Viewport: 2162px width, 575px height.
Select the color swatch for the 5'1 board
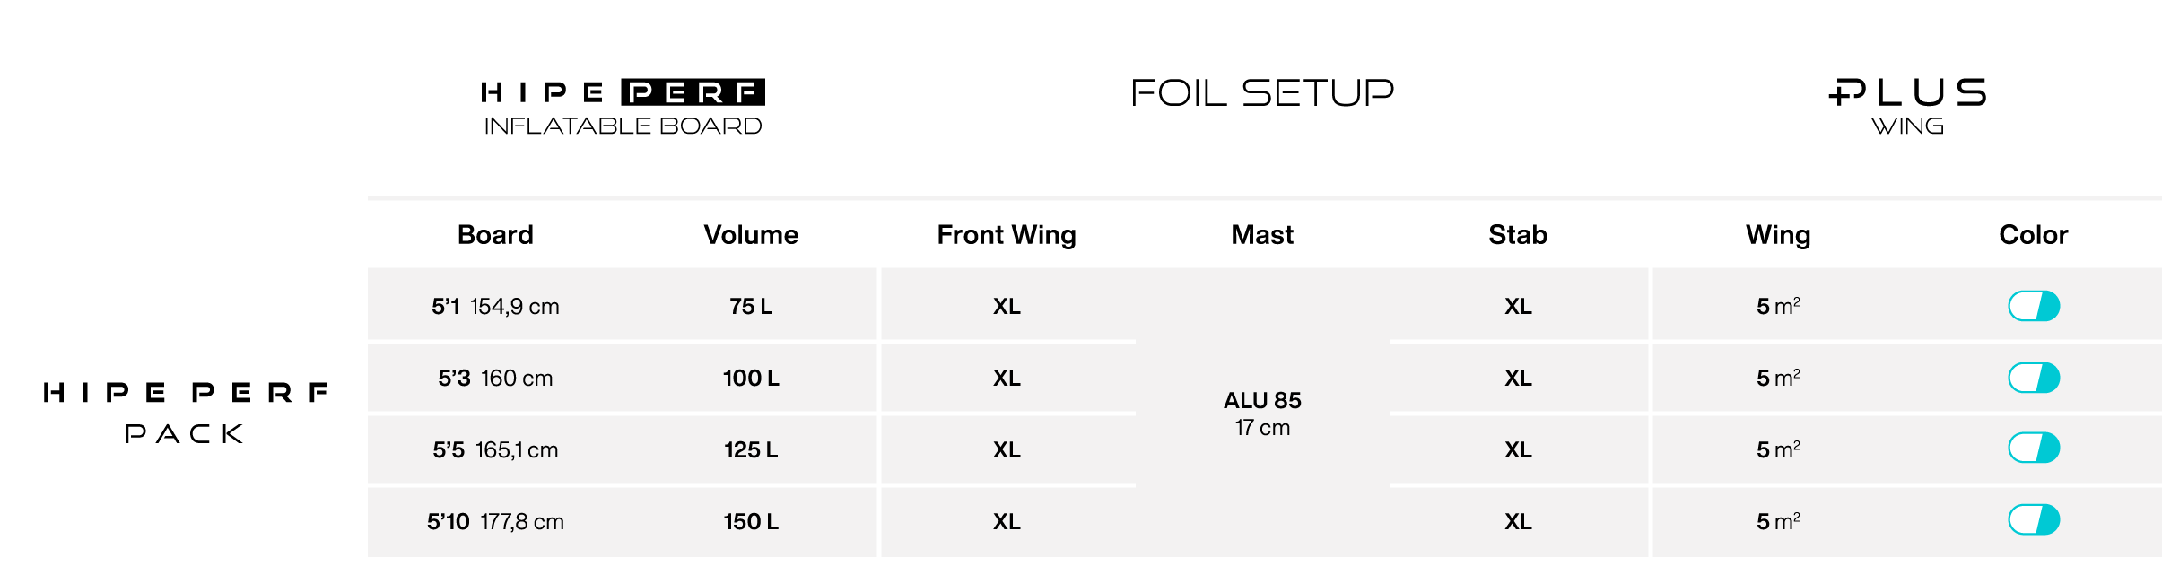(2034, 306)
